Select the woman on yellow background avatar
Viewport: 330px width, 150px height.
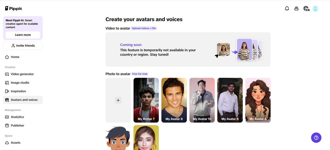click(146, 138)
